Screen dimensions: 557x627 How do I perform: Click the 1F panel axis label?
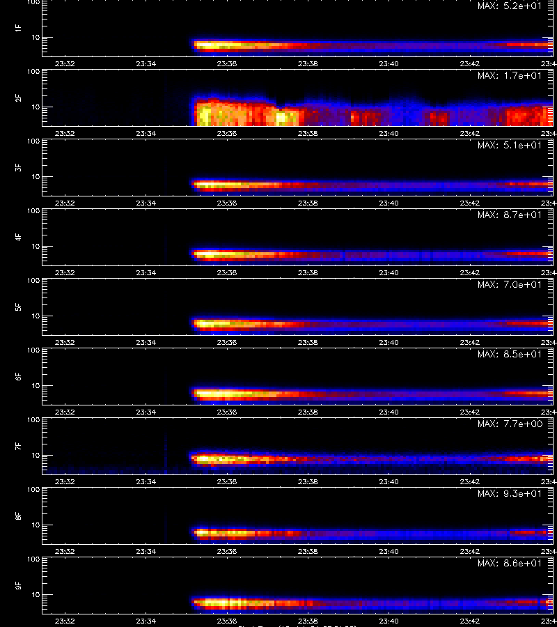click(x=18, y=28)
